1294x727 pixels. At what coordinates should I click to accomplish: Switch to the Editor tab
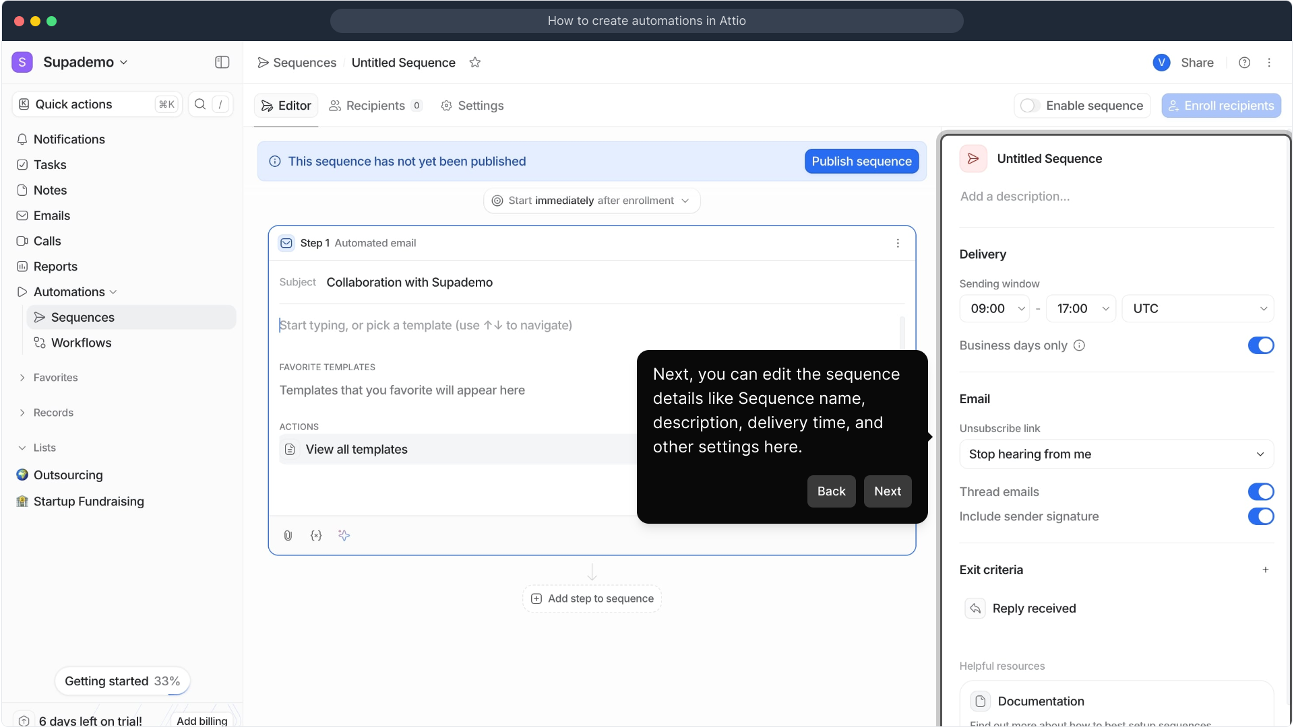[x=286, y=106]
